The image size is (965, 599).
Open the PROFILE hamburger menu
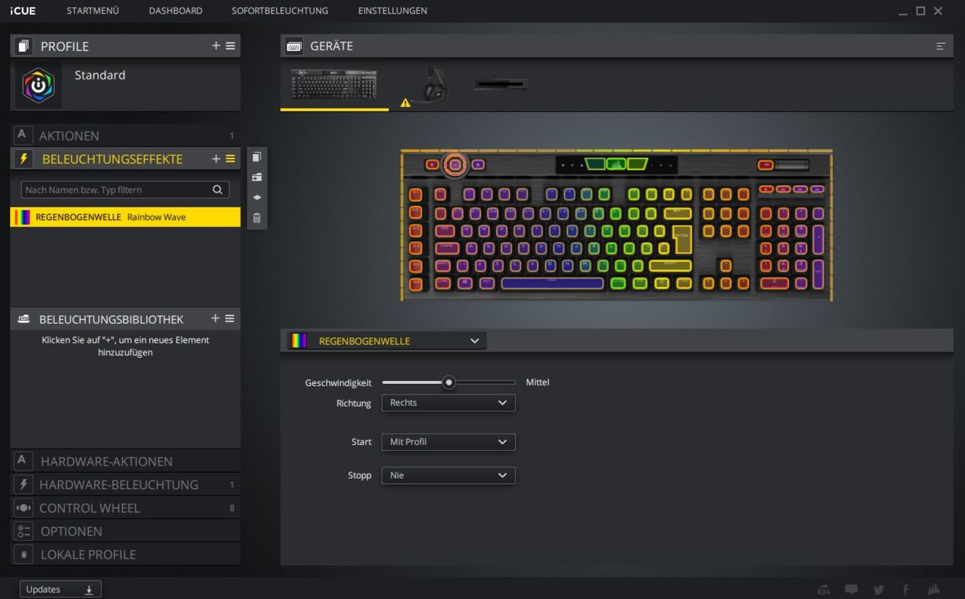click(230, 45)
